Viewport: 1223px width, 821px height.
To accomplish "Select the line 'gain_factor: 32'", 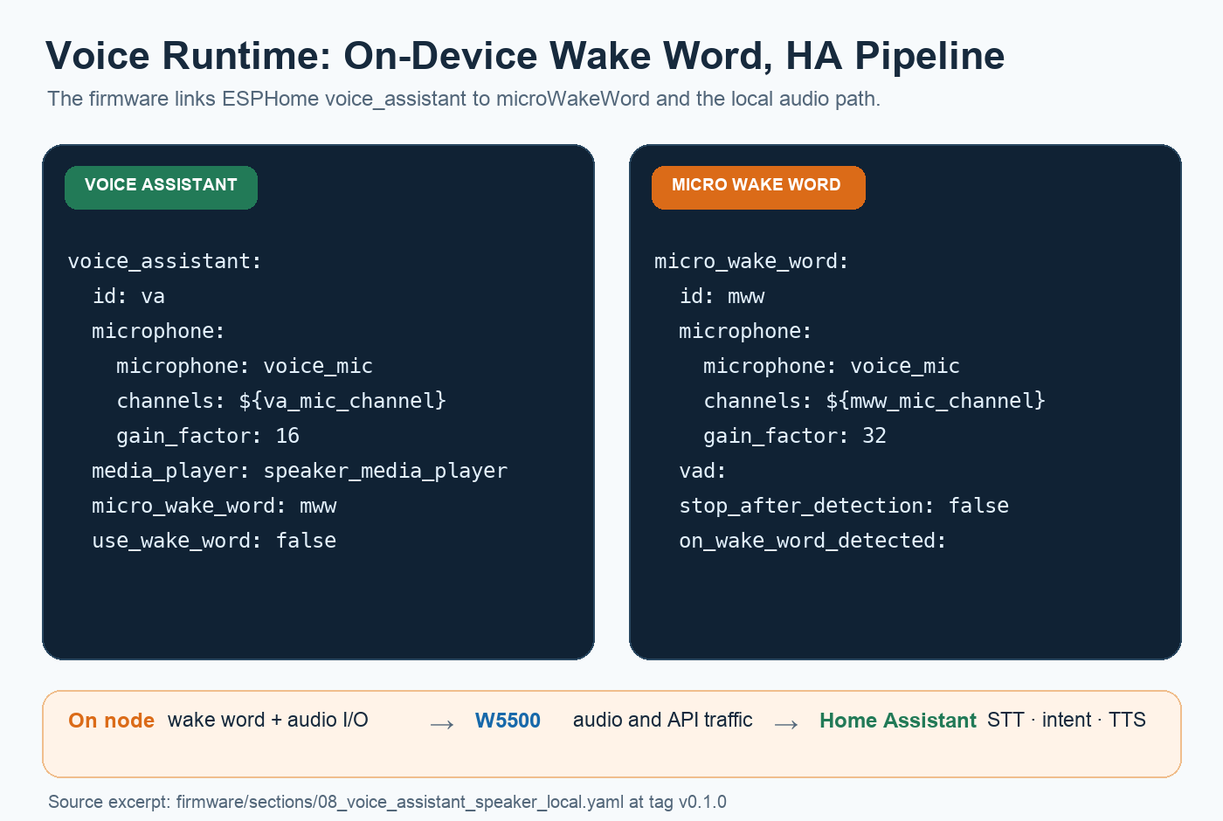I will point(795,436).
